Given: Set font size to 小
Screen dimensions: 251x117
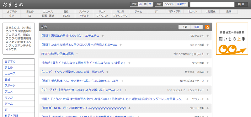Looking at the screenshot, I should [x=140, y=4].
